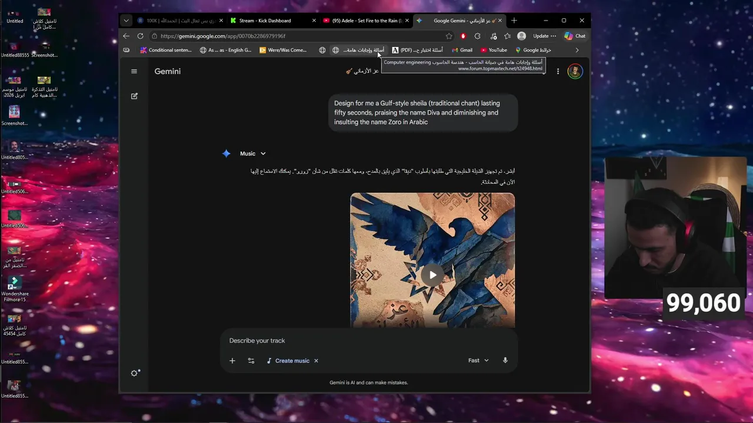The height and width of the screenshot is (423, 753).
Task: Open a new browser tab
Action: click(x=514, y=21)
